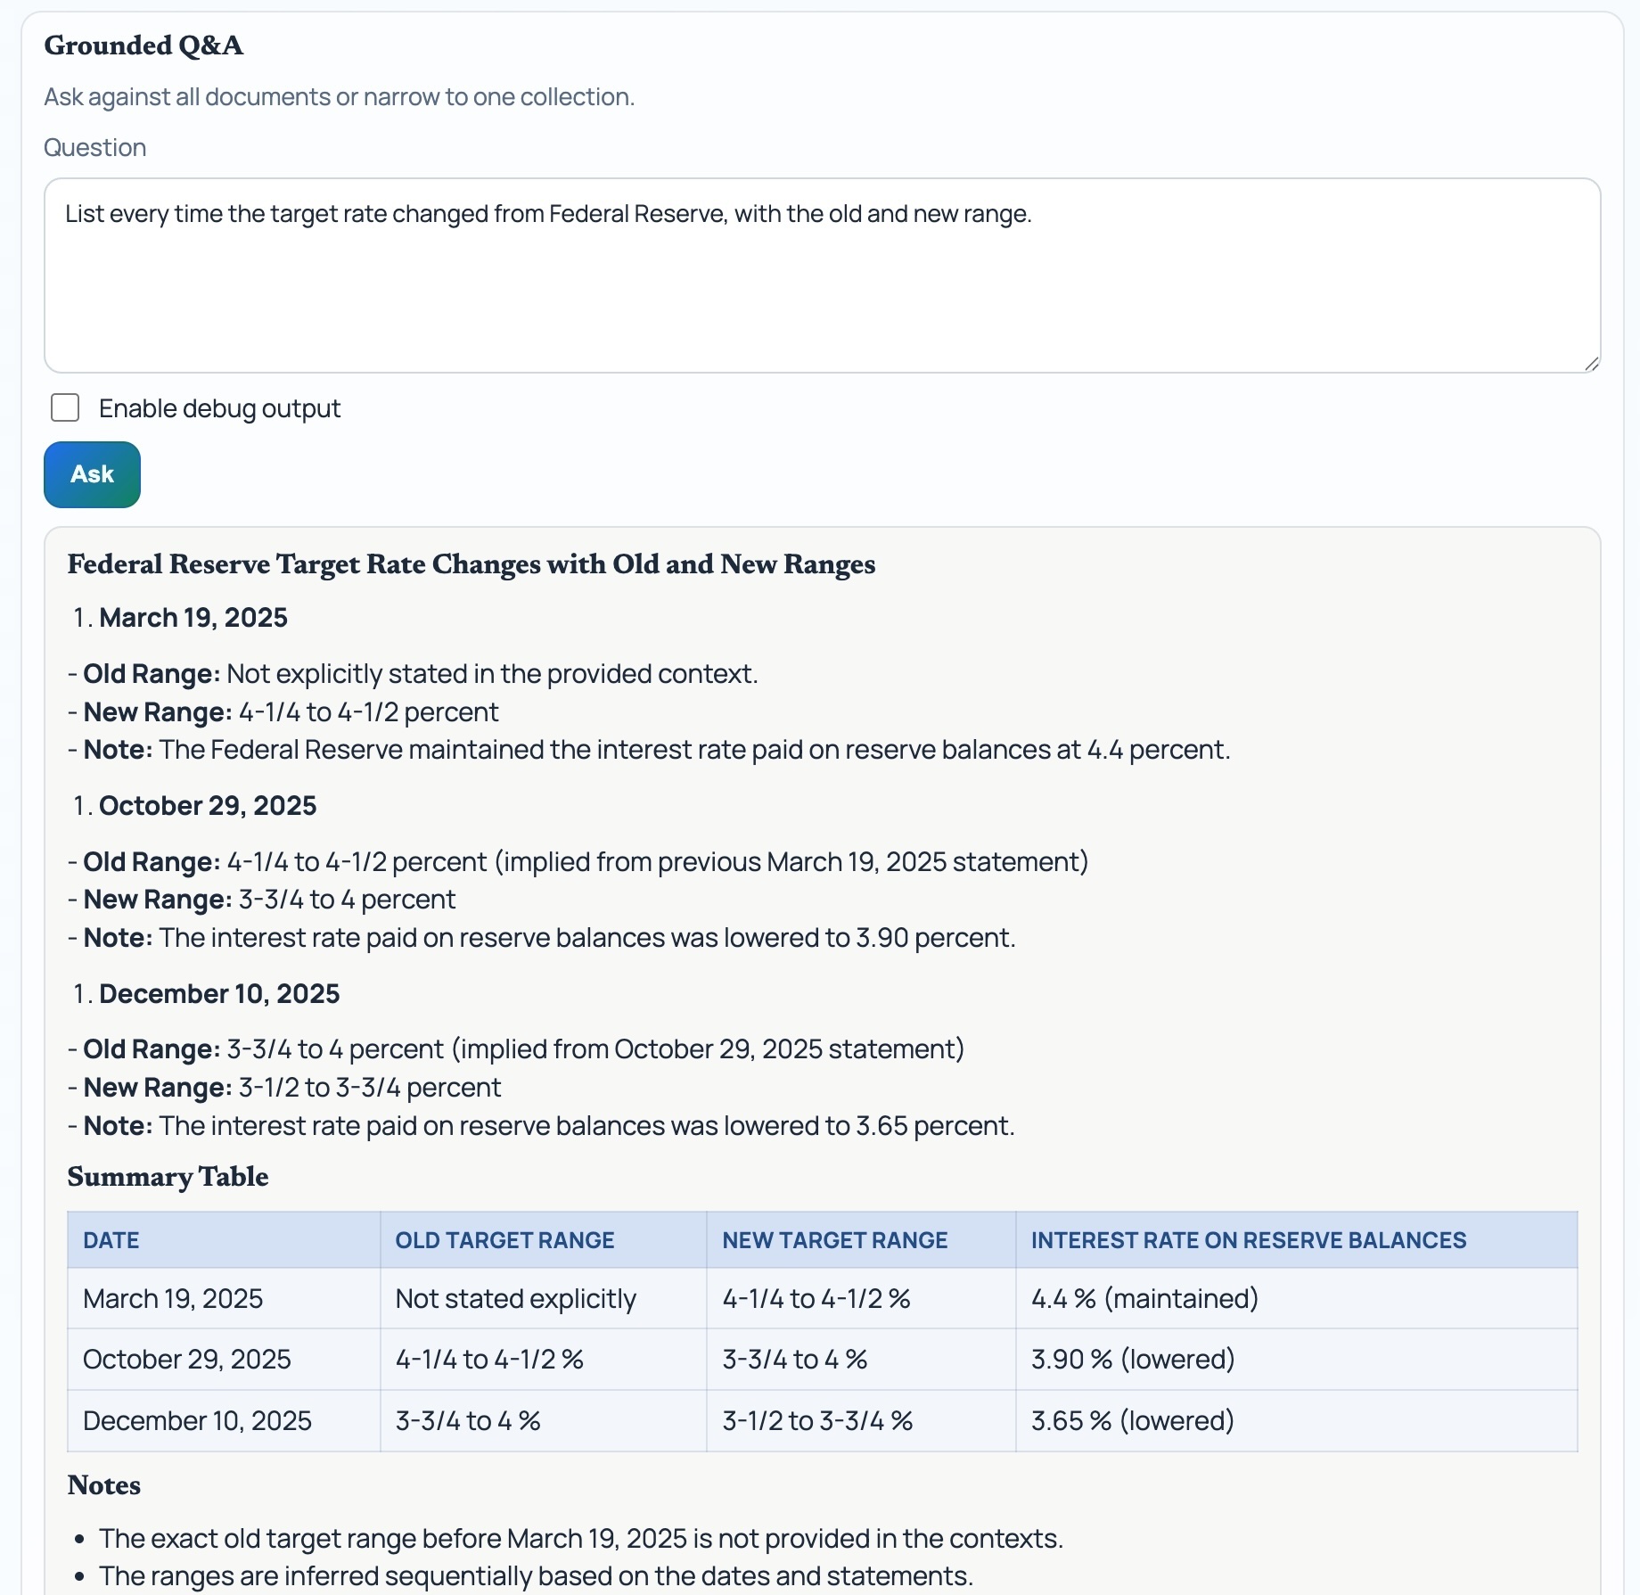Click the "Grounded Q&A" heading
This screenshot has width=1640, height=1595.
coord(143,45)
